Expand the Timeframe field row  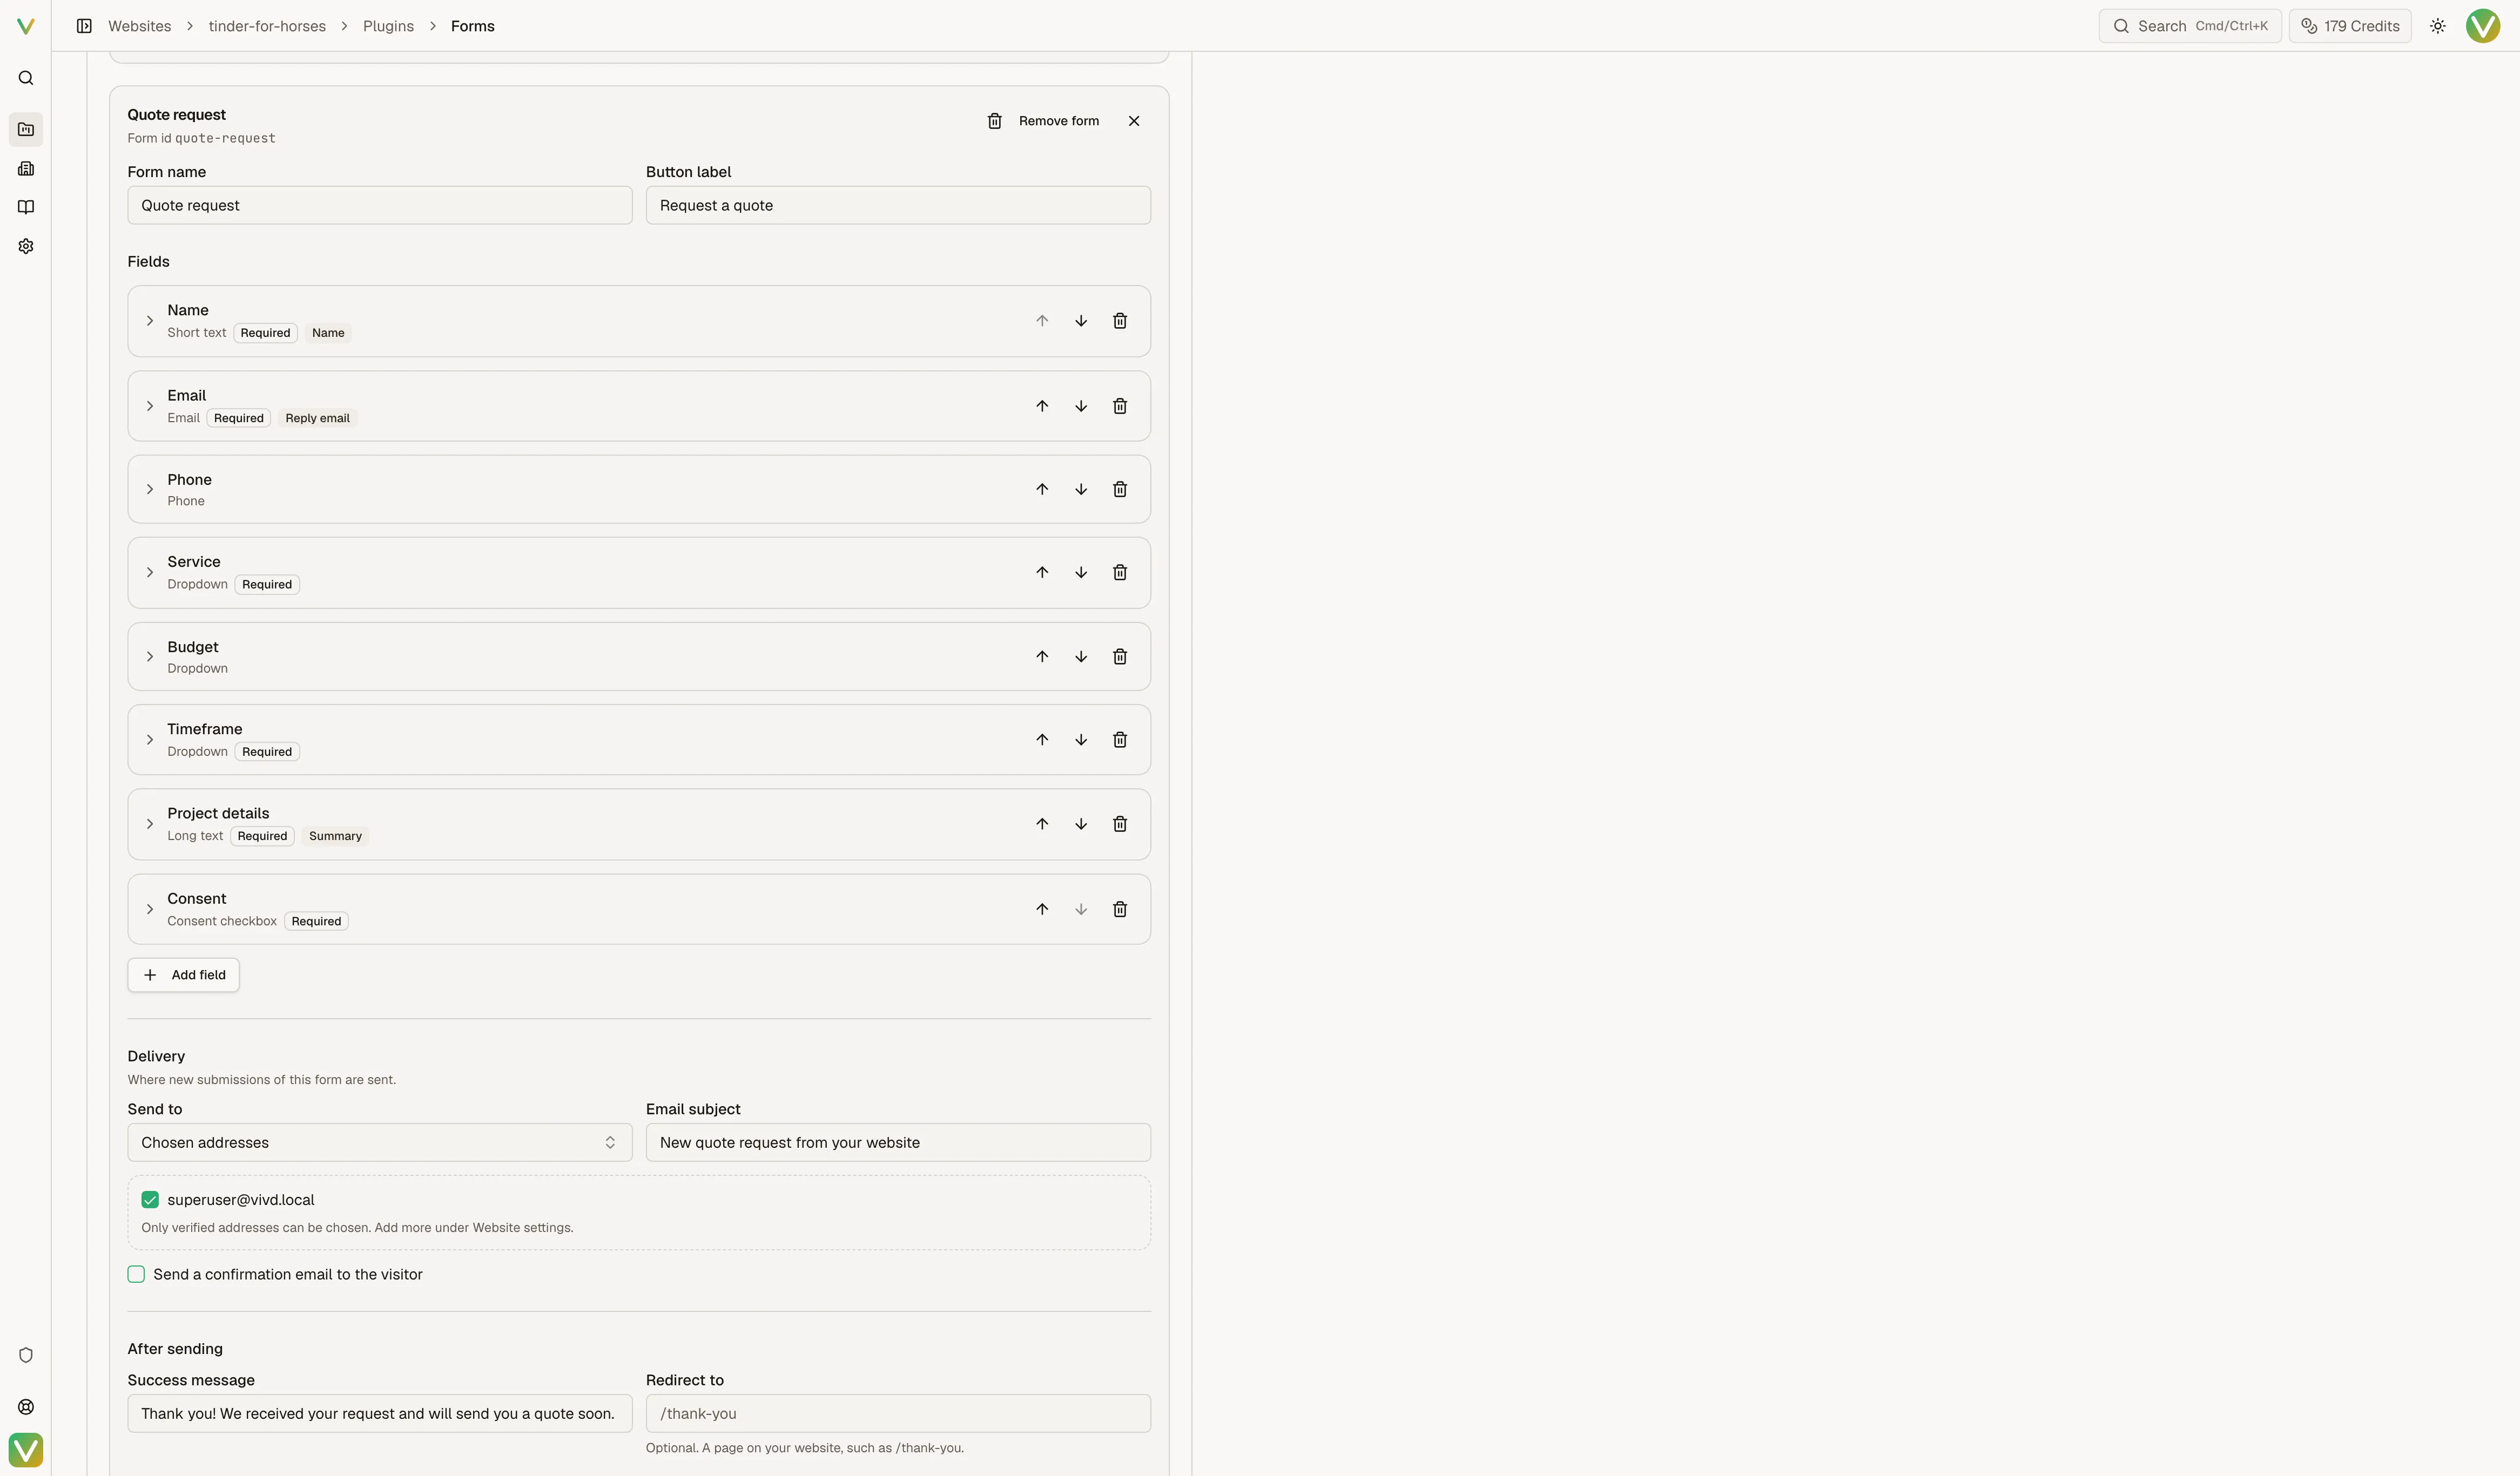coord(150,740)
